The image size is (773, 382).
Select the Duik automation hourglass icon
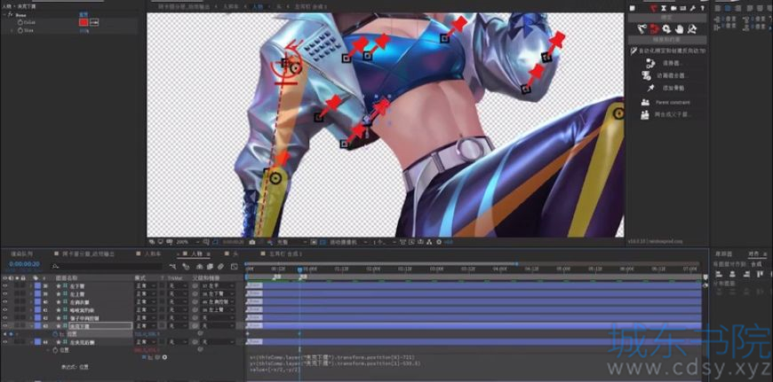click(664, 8)
